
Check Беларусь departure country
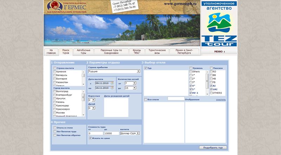[x=55, y=75]
